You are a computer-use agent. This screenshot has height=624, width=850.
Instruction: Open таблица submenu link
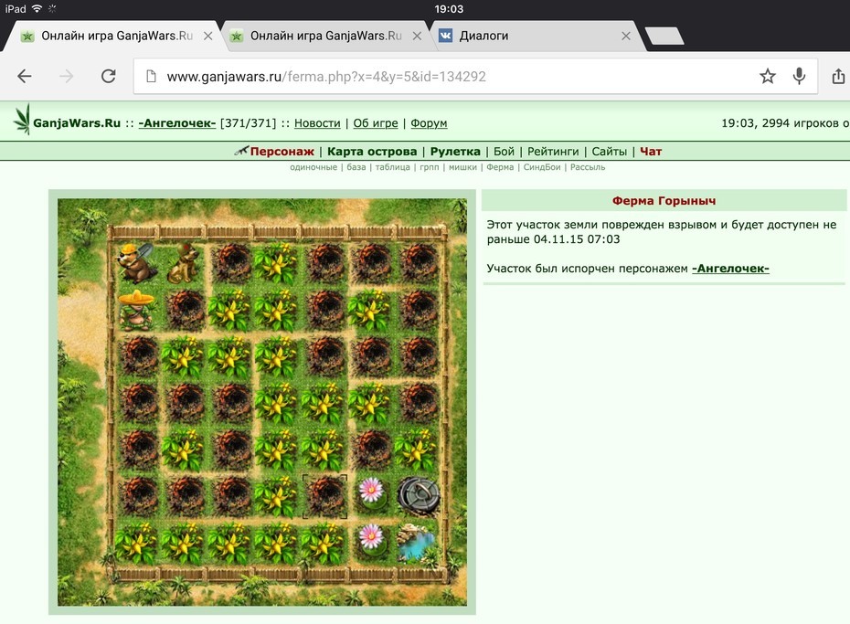pyautogui.click(x=392, y=167)
